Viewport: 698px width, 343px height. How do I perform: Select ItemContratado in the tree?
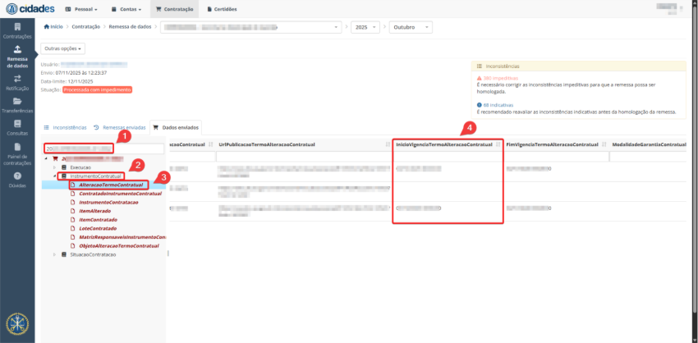coord(97,220)
